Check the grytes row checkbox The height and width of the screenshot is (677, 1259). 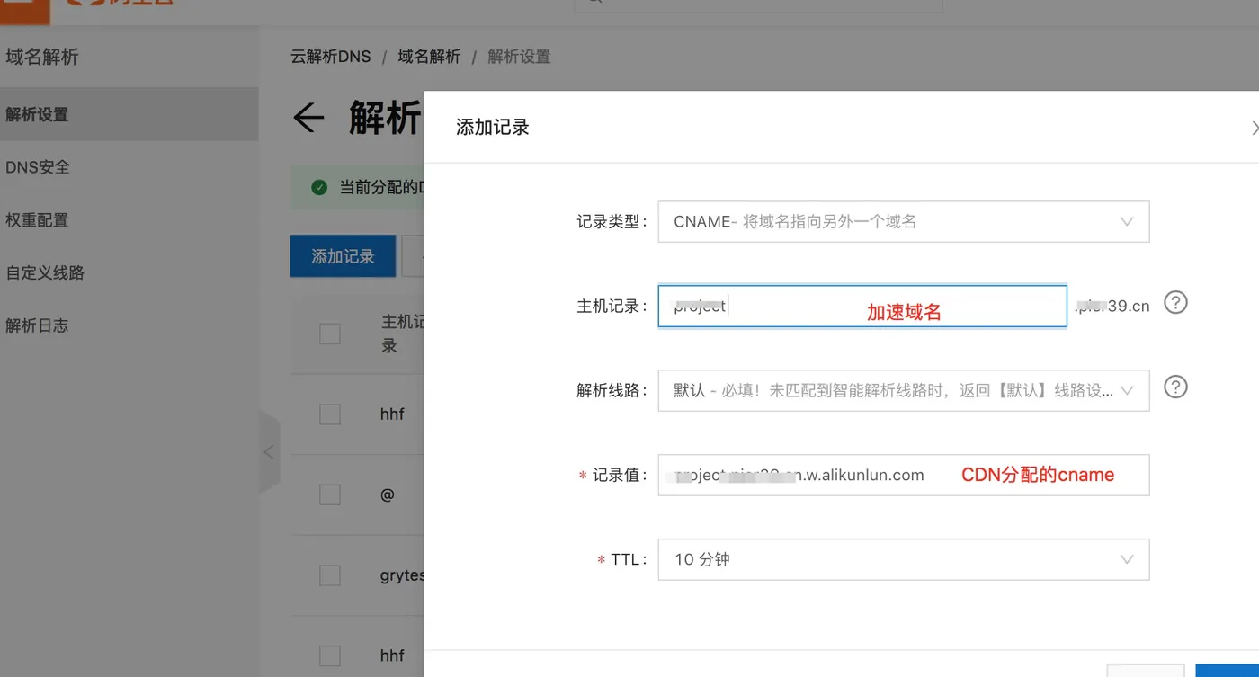330,575
